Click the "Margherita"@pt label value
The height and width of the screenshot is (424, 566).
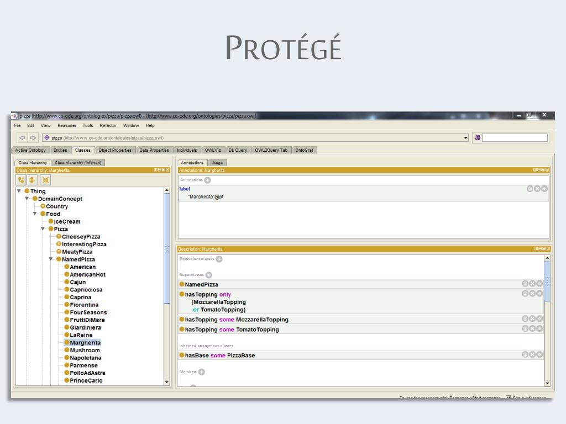[x=206, y=197]
